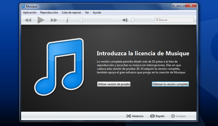The image size is (218, 126).
Task: Click Obtener la versión completa
Action: (170, 84)
